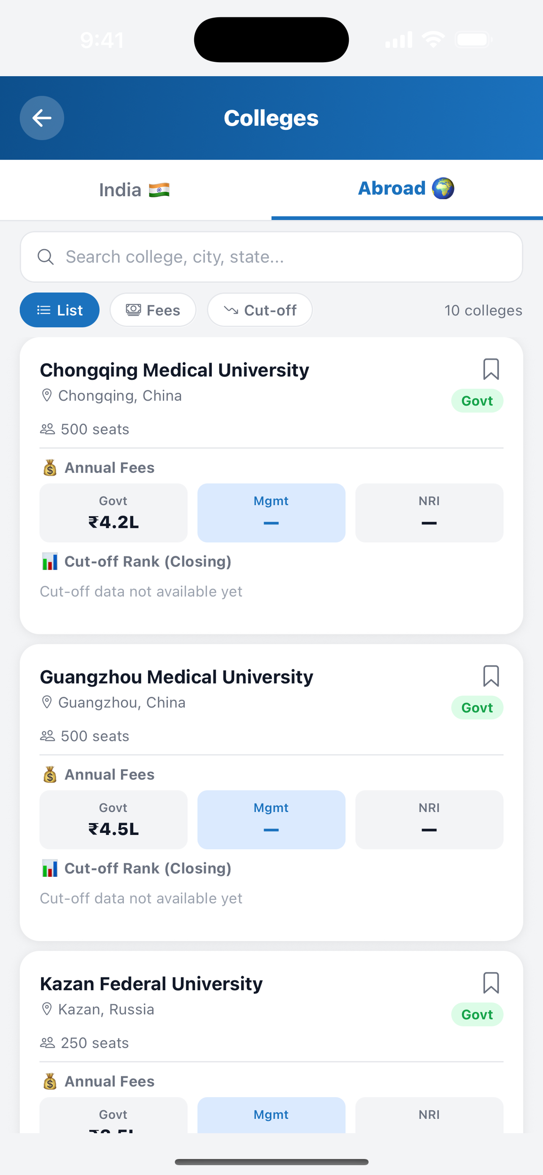Select the List view button
Screen dimensions: 543x1175
pos(60,310)
